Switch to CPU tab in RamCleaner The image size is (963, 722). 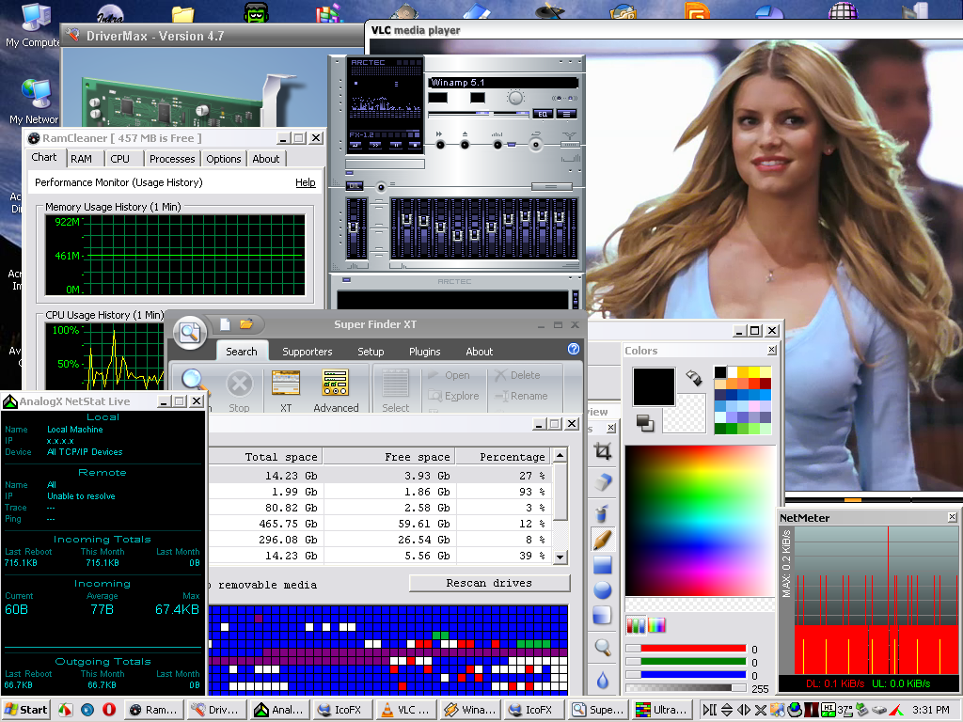(x=119, y=159)
